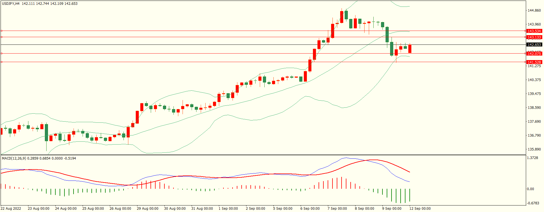
Task: Click the left anchor of the 143.133 line
Action: coord(1,37)
